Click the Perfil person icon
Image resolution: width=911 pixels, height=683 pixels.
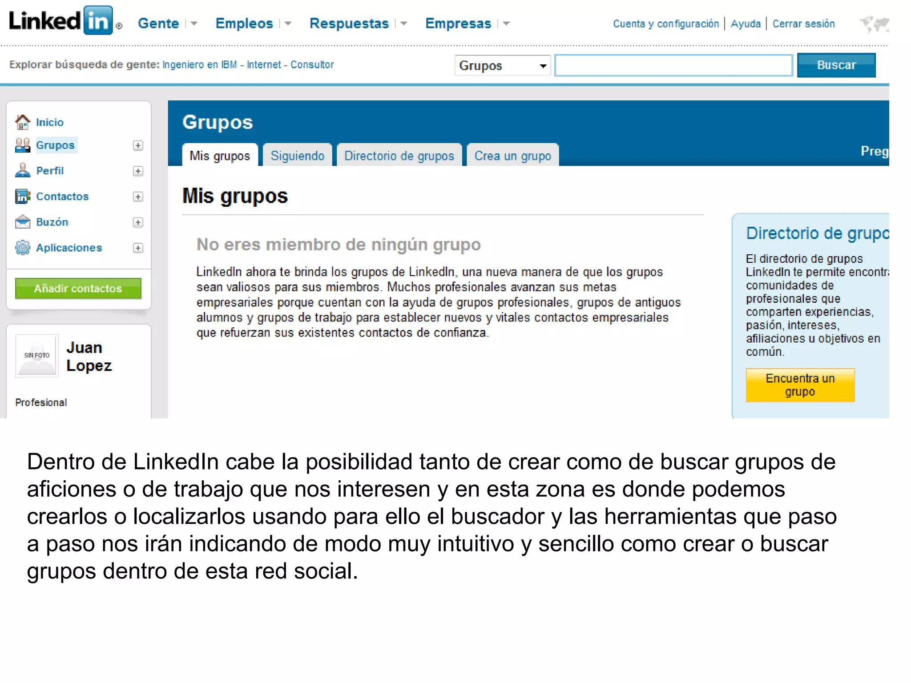23,170
